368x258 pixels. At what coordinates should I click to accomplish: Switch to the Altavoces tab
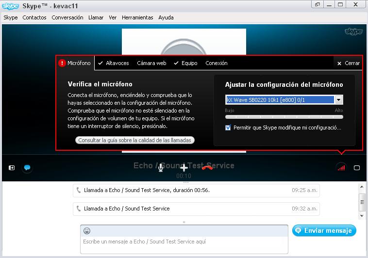pos(114,63)
